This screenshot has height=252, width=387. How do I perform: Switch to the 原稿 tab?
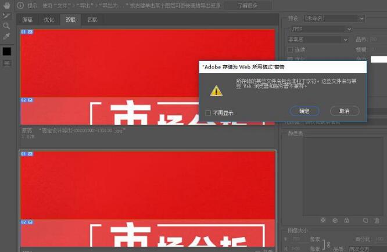tap(28, 20)
